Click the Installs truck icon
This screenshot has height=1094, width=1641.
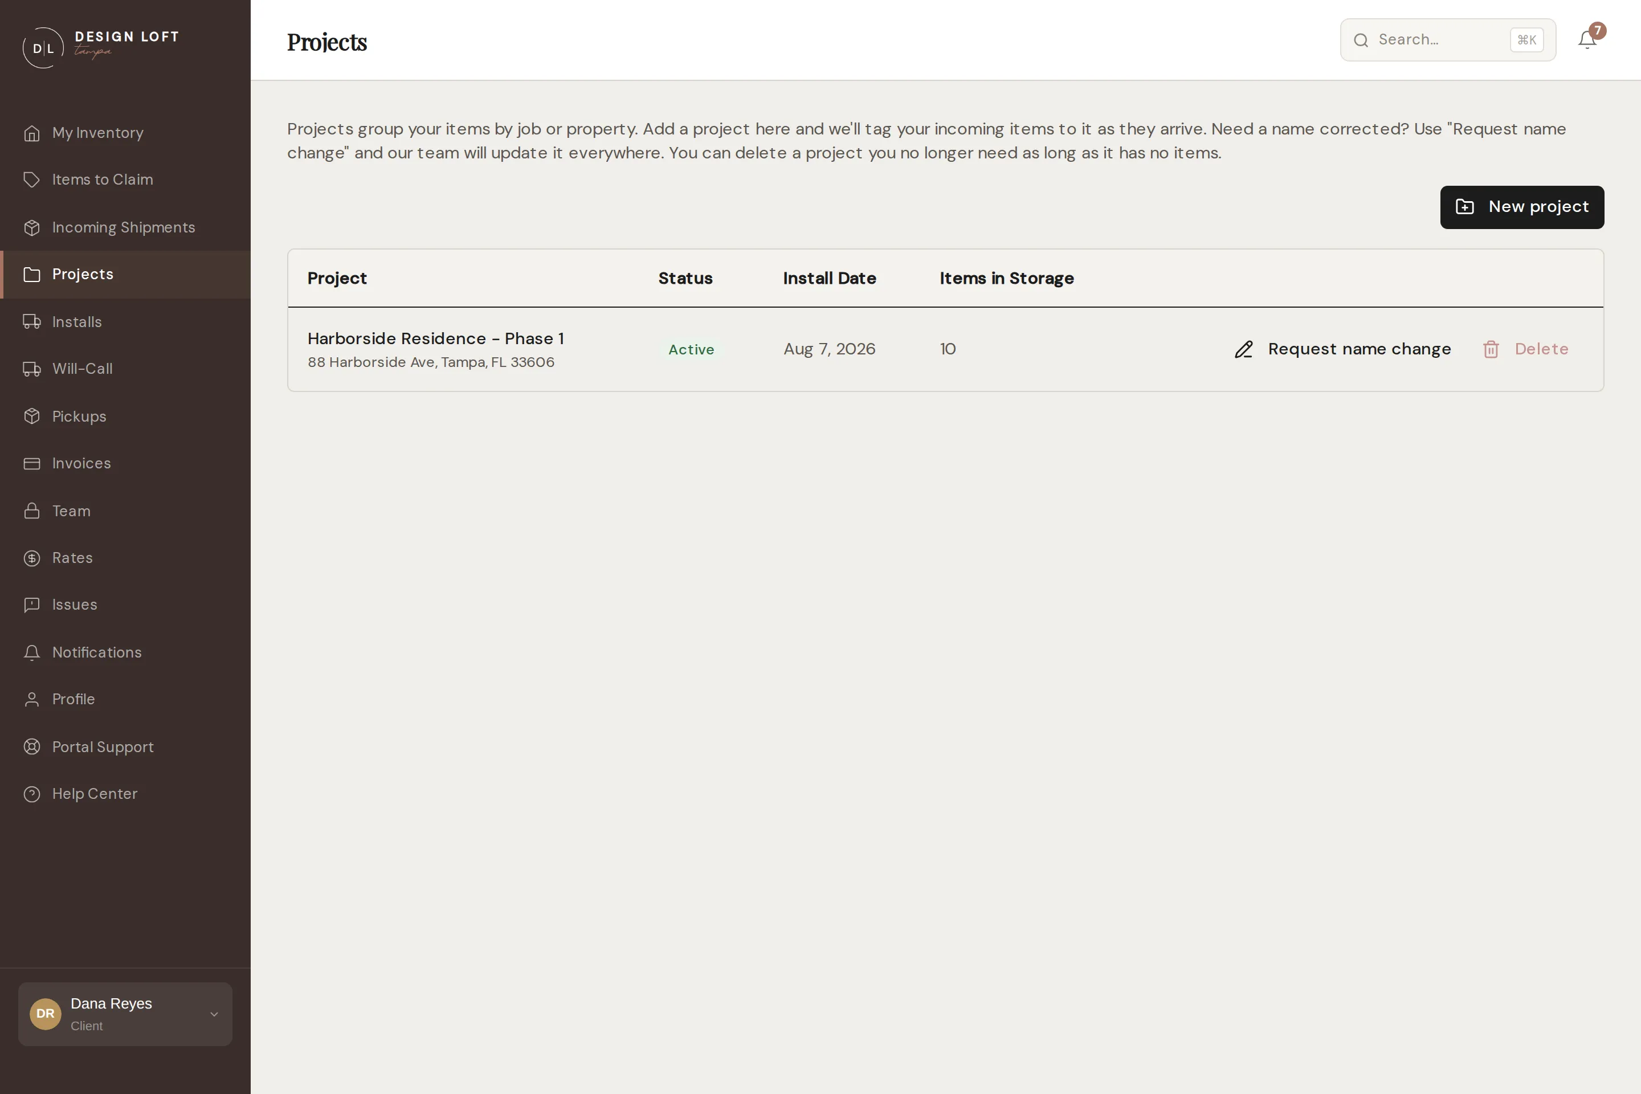coord(31,321)
